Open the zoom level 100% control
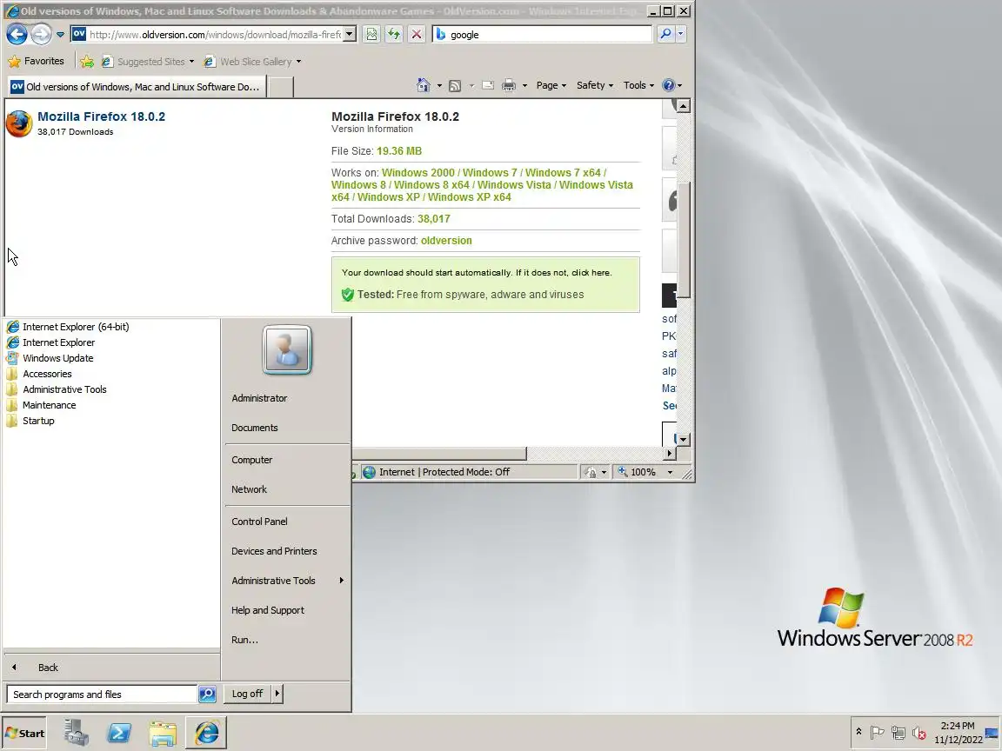Screen dimensions: 1002x751 [645, 472]
